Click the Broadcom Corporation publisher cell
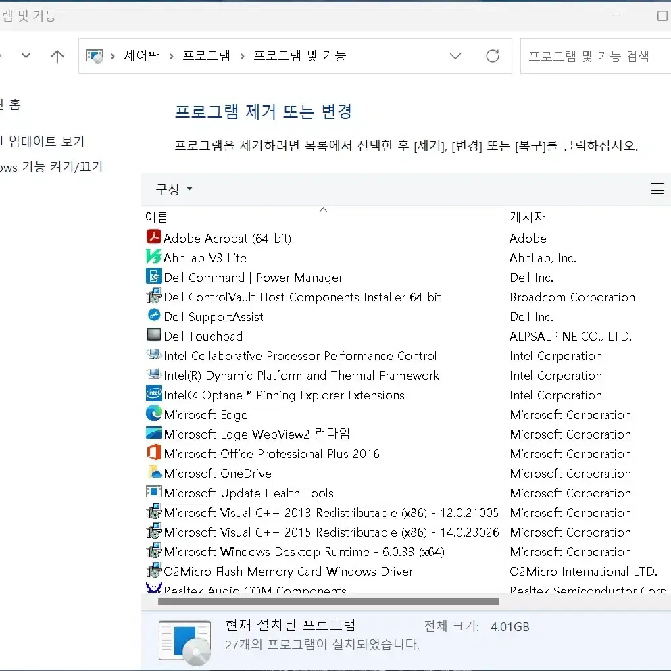 pyautogui.click(x=572, y=297)
